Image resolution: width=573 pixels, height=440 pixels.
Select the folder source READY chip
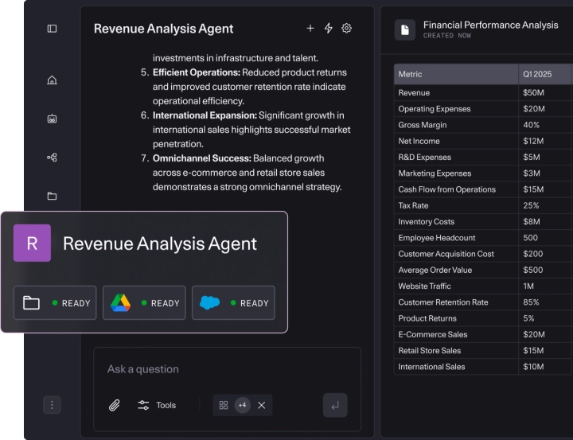55,303
